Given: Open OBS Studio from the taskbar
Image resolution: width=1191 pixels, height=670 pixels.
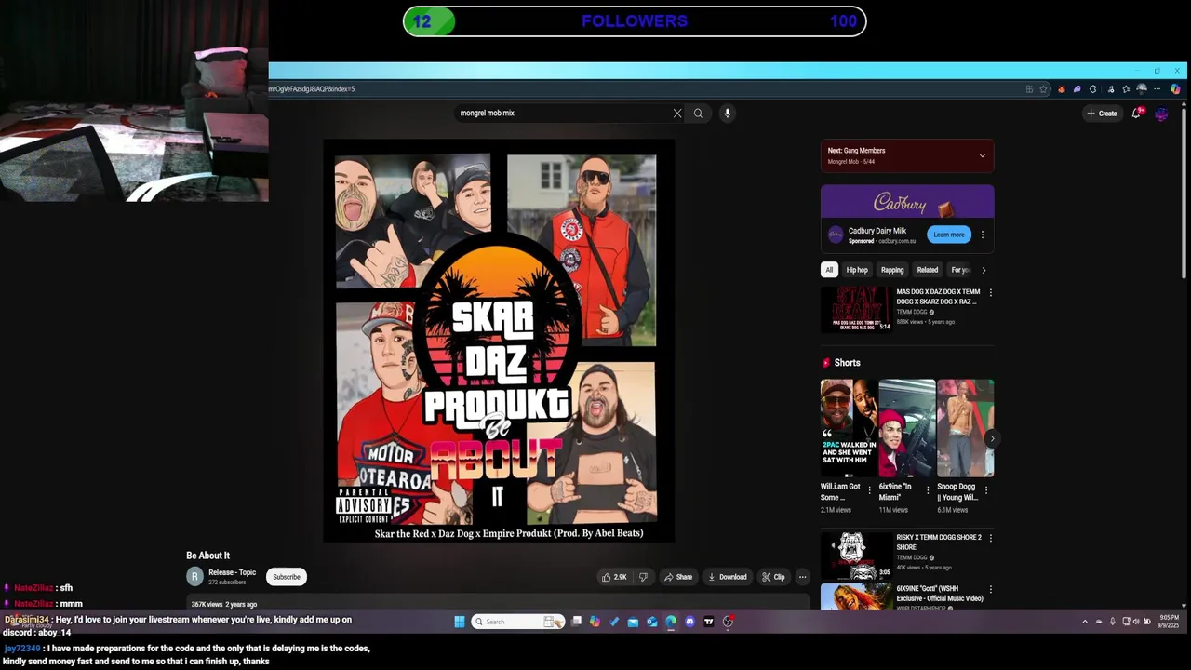Looking at the screenshot, I should [x=728, y=622].
